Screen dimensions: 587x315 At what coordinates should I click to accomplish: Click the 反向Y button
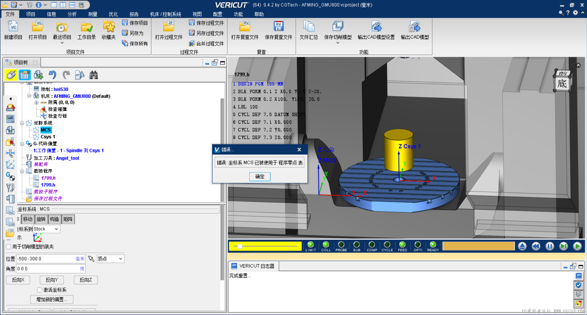(x=52, y=280)
